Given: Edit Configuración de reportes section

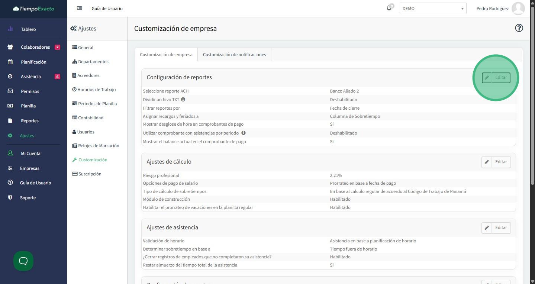Looking at the screenshot, I should [x=496, y=78].
